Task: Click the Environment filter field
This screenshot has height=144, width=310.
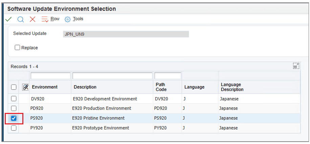Action: click(50, 76)
